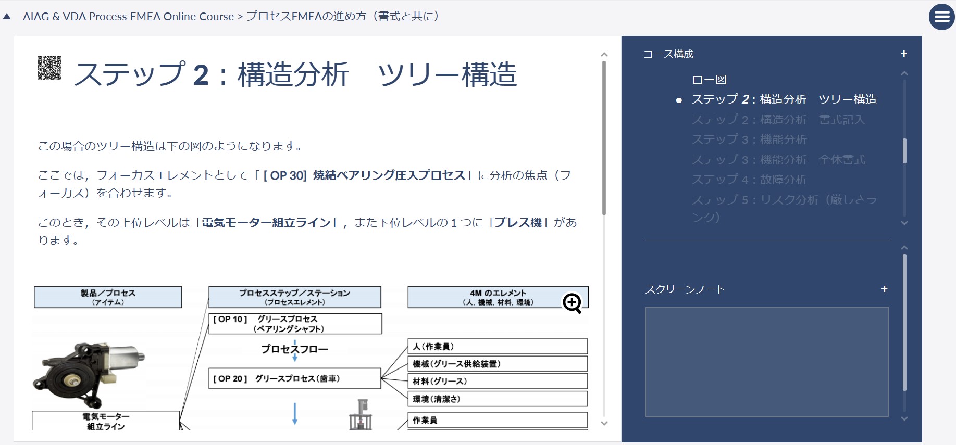Open ステップ 4：故障分析 lesson

[749, 180]
